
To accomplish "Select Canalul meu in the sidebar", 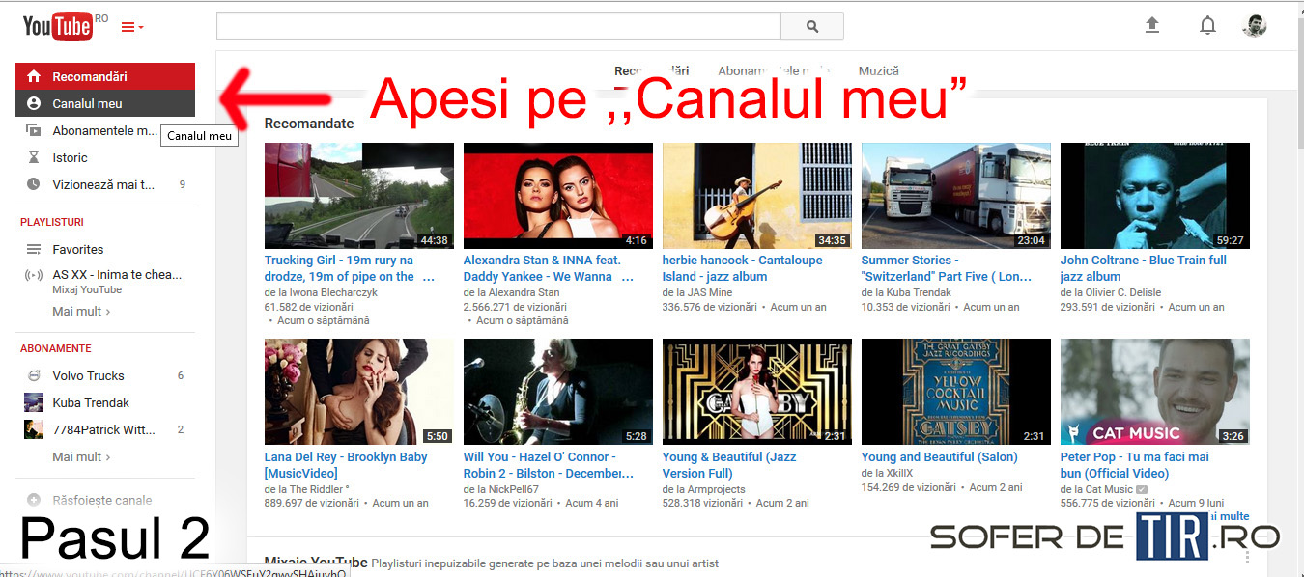I will click(x=87, y=103).
